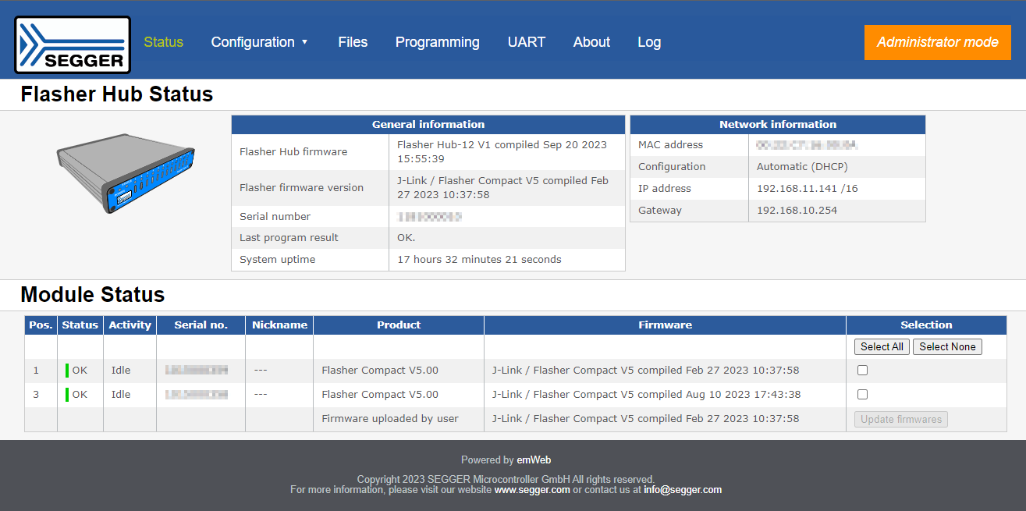Image resolution: width=1026 pixels, height=511 pixels.
Task: Enable the checkbox for module position 3
Action: [x=862, y=395]
